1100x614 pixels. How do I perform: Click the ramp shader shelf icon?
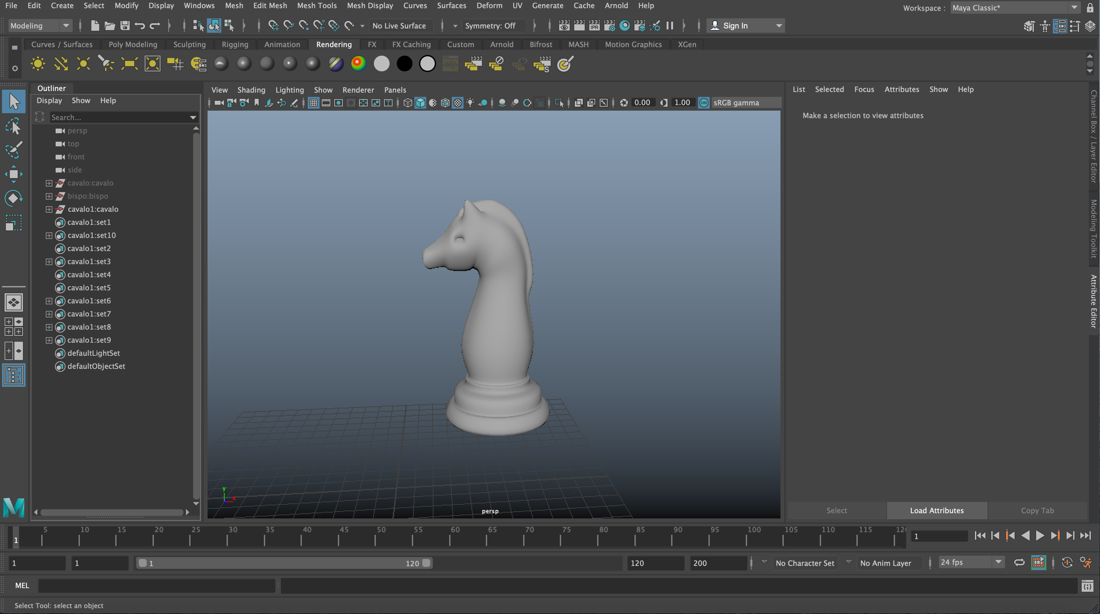point(359,63)
